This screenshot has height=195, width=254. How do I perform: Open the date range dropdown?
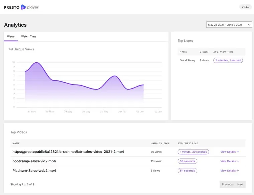tap(229, 25)
